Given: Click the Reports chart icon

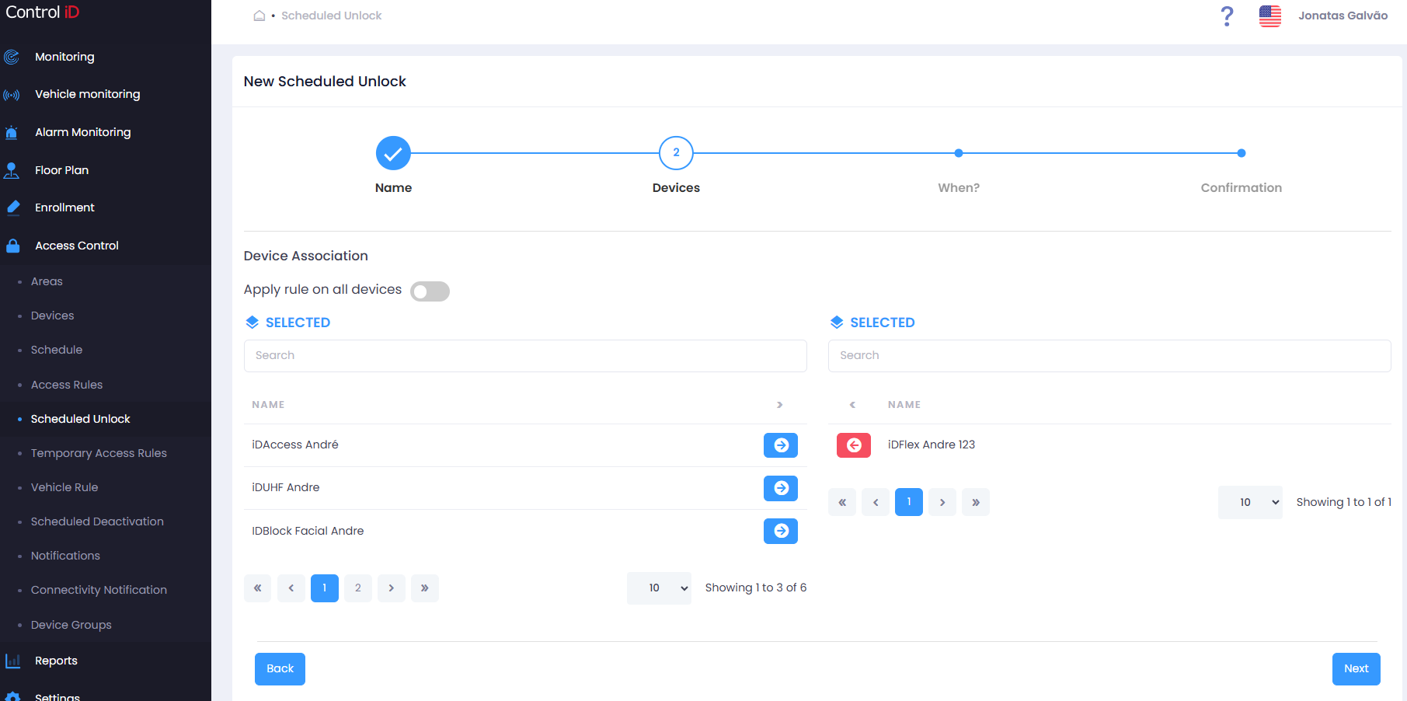Looking at the screenshot, I should point(12,661).
